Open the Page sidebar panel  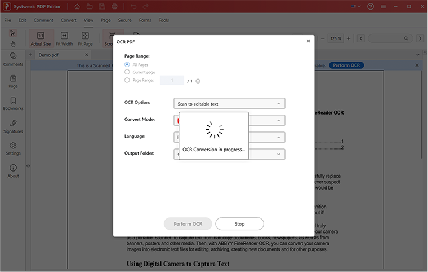[x=13, y=82]
